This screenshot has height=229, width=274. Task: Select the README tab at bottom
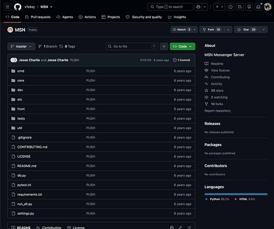click(x=21, y=227)
